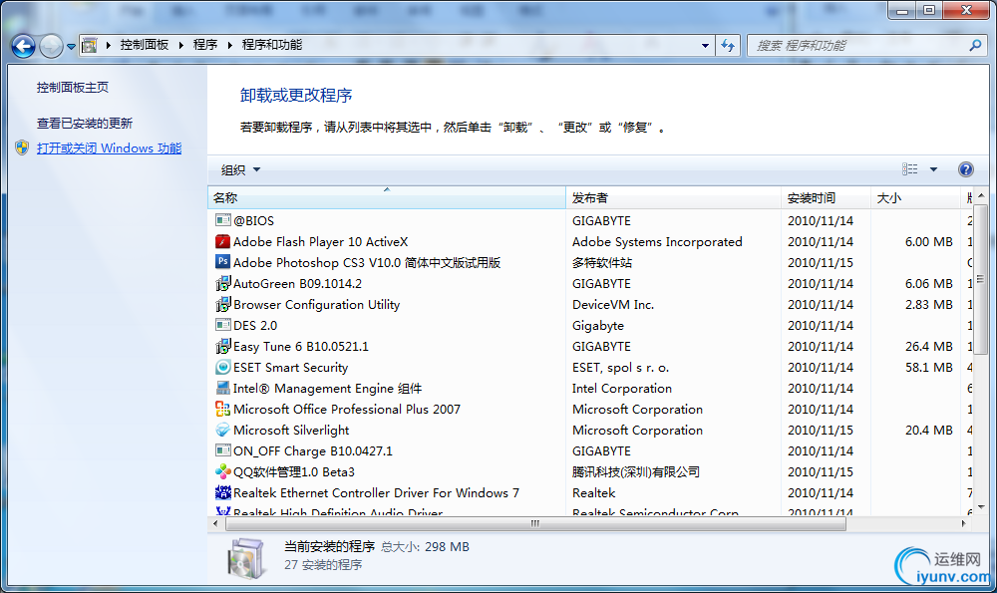This screenshot has width=997, height=593.
Task: Click 控制面板 in the address breadcrumb
Action: coord(145,45)
